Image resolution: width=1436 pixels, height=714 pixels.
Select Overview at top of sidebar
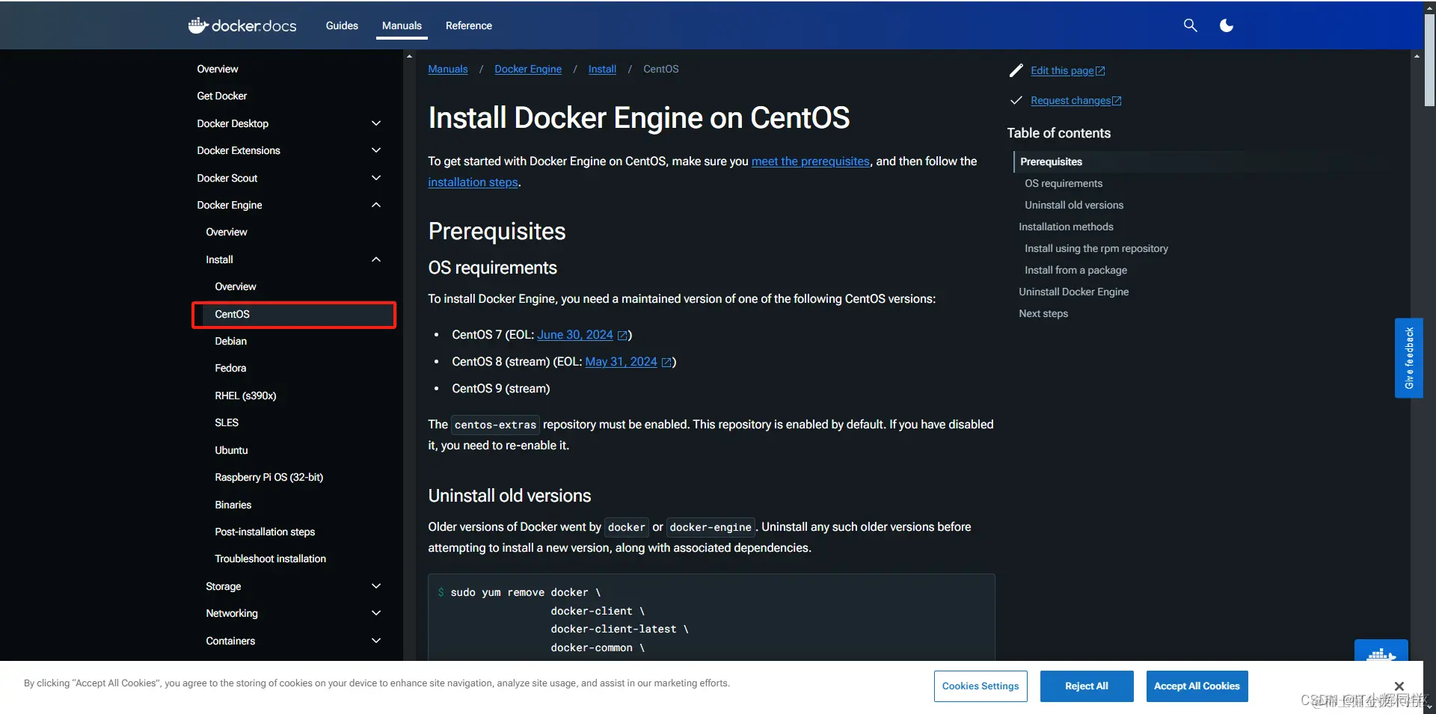click(x=218, y=69)
